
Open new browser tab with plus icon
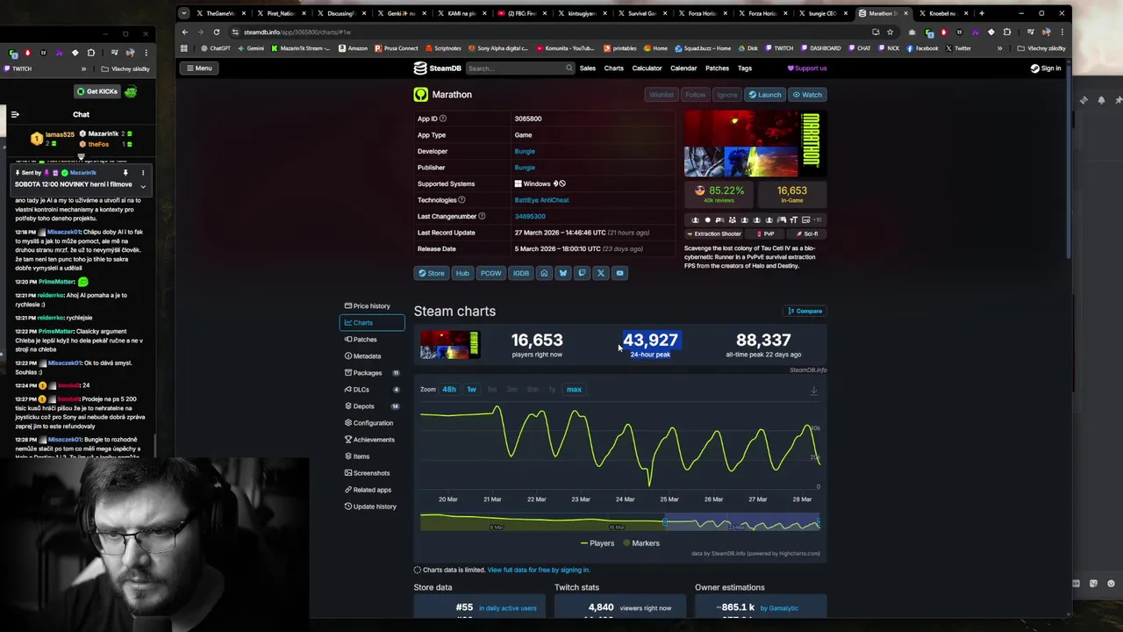pos(981,13)
